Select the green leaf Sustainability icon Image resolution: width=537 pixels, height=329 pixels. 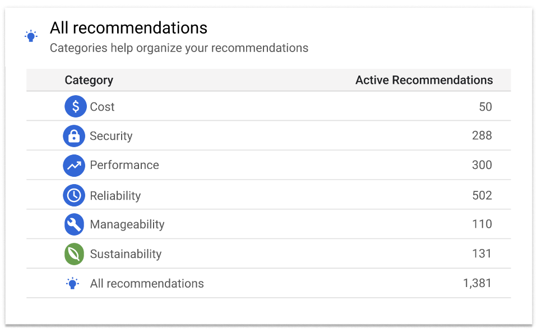point(74,253)
